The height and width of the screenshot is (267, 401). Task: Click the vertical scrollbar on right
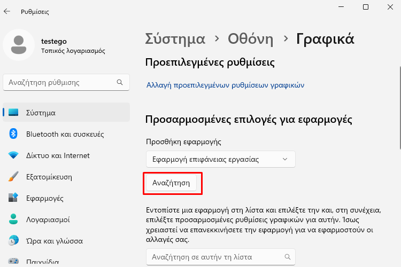(x=400, y=107)
